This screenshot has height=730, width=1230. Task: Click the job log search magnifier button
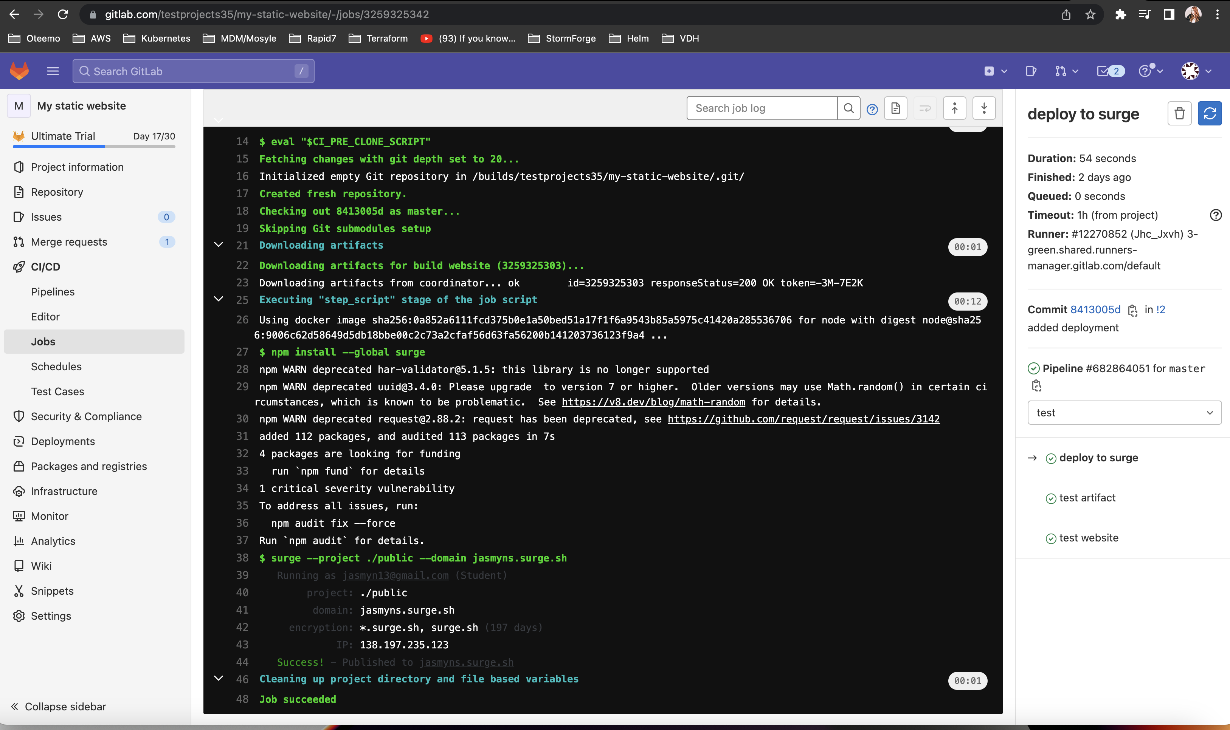[848, 108]
